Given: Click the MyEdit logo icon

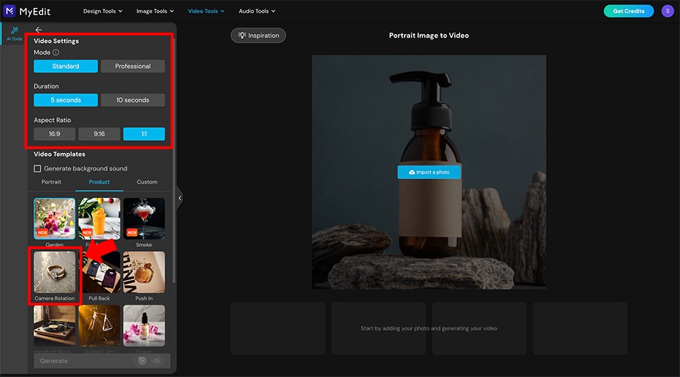Looking at the screenshot, I should point(9,11).
